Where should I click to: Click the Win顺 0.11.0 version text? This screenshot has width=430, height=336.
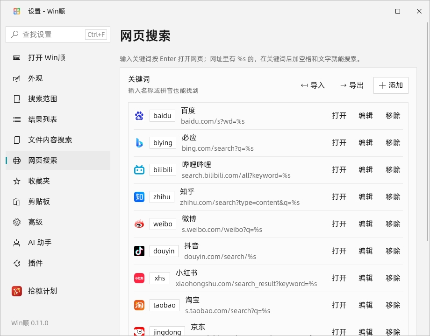tap(29, 323)
